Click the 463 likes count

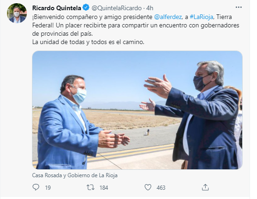pos(161,188)
